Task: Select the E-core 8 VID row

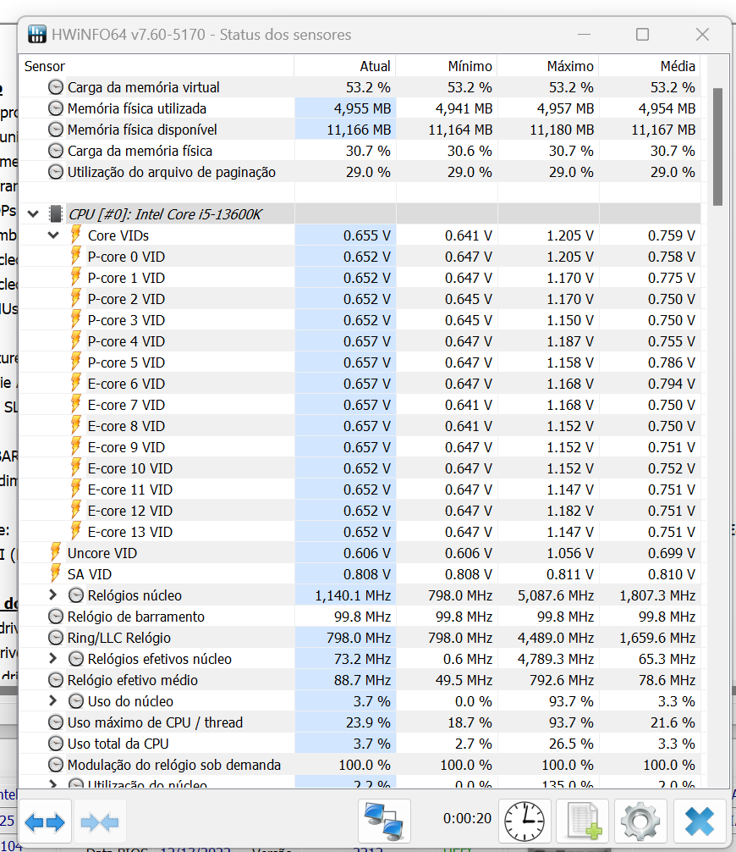Action: (360, 426)
